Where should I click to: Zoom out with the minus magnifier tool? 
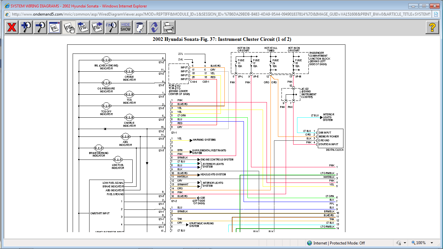pos(40,27)
